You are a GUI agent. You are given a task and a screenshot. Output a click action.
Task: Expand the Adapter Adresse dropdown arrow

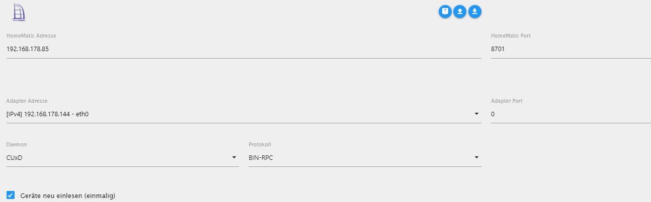[x=476, y=114]
